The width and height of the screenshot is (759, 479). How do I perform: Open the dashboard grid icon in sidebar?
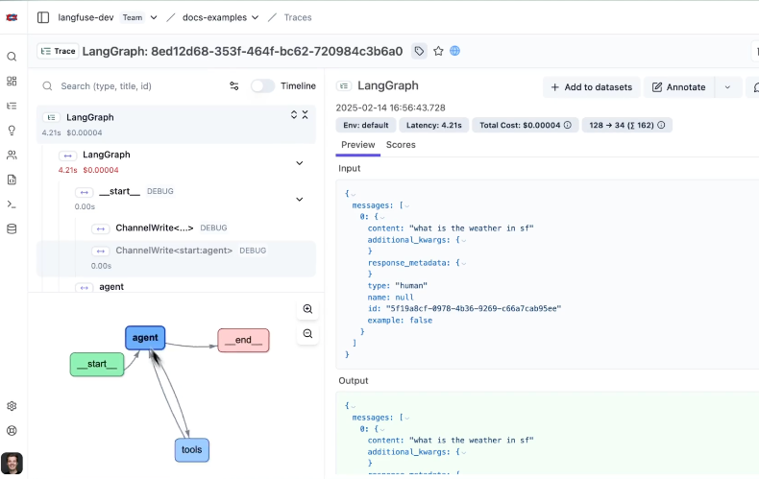[x=12, y=82]
